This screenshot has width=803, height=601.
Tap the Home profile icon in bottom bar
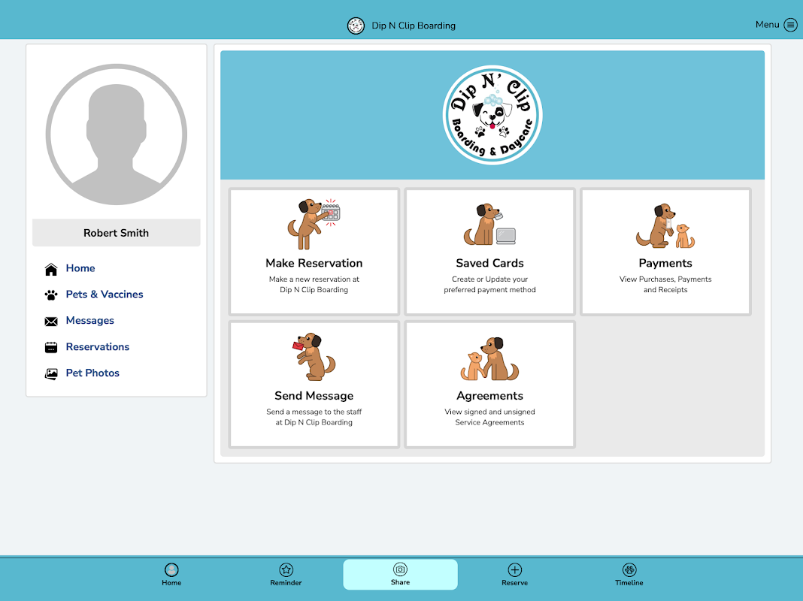tap(171, 569)
